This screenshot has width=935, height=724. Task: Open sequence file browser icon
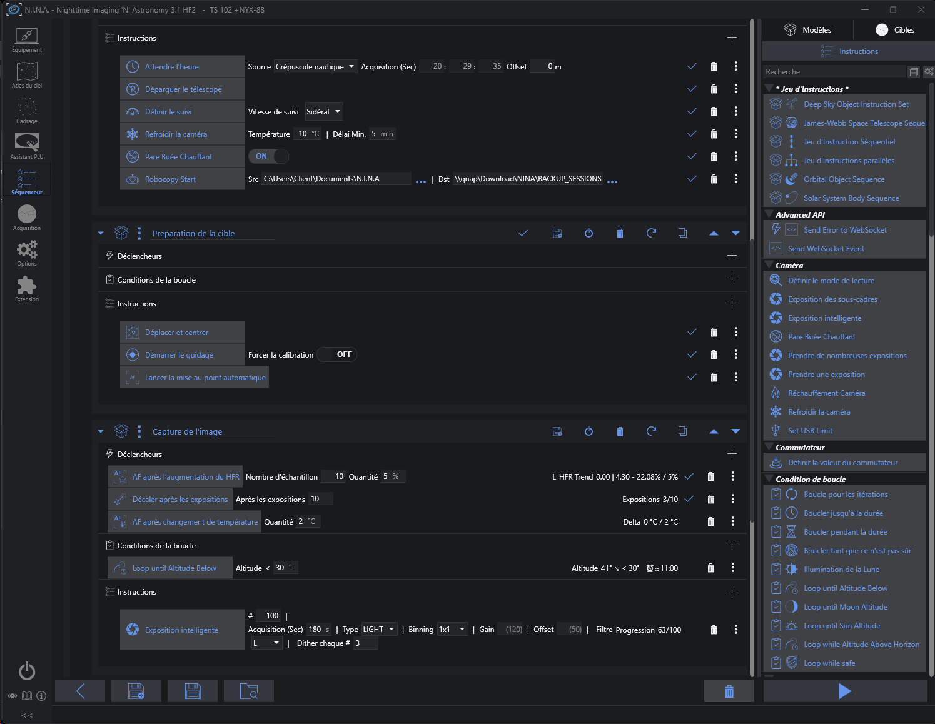coord(249,691)
